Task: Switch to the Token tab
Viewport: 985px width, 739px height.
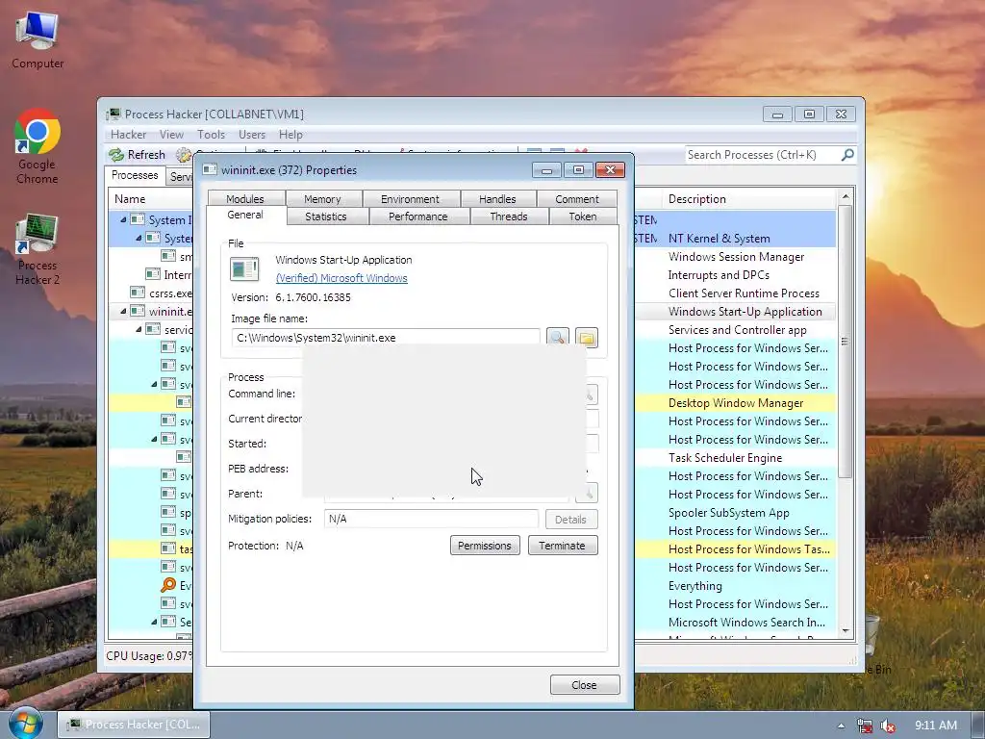Action: [x=583, y=217]
